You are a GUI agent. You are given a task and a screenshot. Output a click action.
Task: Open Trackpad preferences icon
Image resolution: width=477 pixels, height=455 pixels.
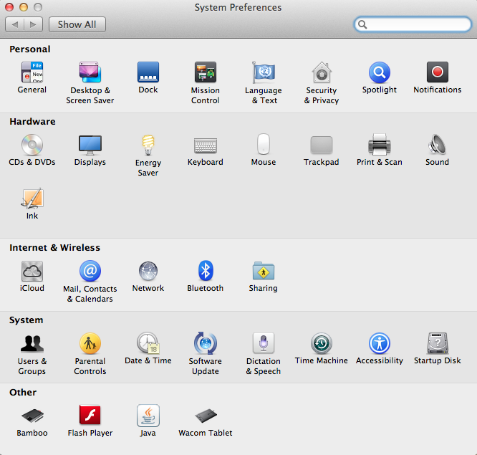pos(322,145)
